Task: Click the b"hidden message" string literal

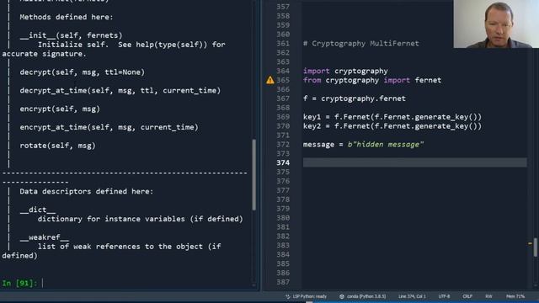Action: click(385, 144)
